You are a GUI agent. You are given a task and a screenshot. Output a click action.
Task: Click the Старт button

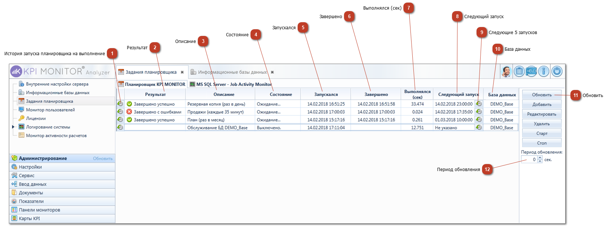tap(542, 133)
